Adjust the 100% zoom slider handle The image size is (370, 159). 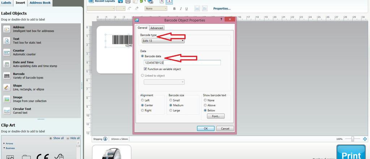click(x=353, y=139)
